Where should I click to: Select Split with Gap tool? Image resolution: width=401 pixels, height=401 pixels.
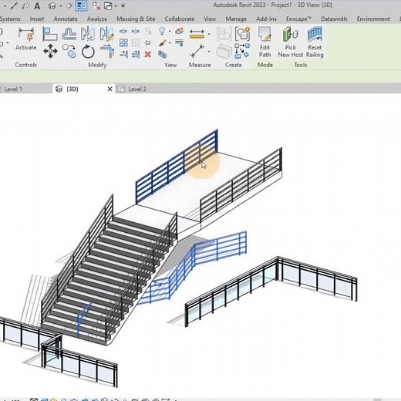[135, 32]
